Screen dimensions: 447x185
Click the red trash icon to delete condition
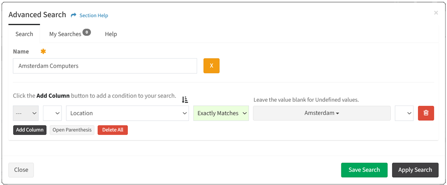pos(426,113)
